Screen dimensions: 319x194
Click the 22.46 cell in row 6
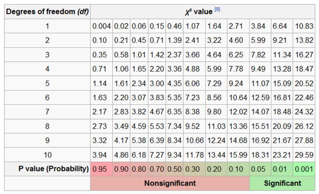[304, 98]
